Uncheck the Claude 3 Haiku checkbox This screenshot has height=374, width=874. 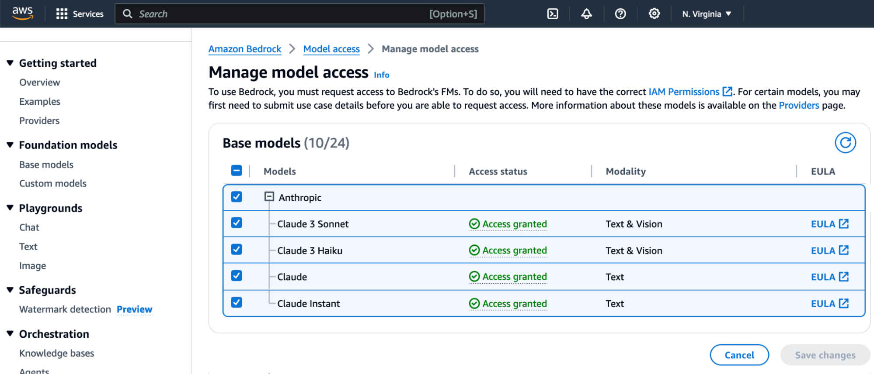pyautogui.click(x=237, y=250)
